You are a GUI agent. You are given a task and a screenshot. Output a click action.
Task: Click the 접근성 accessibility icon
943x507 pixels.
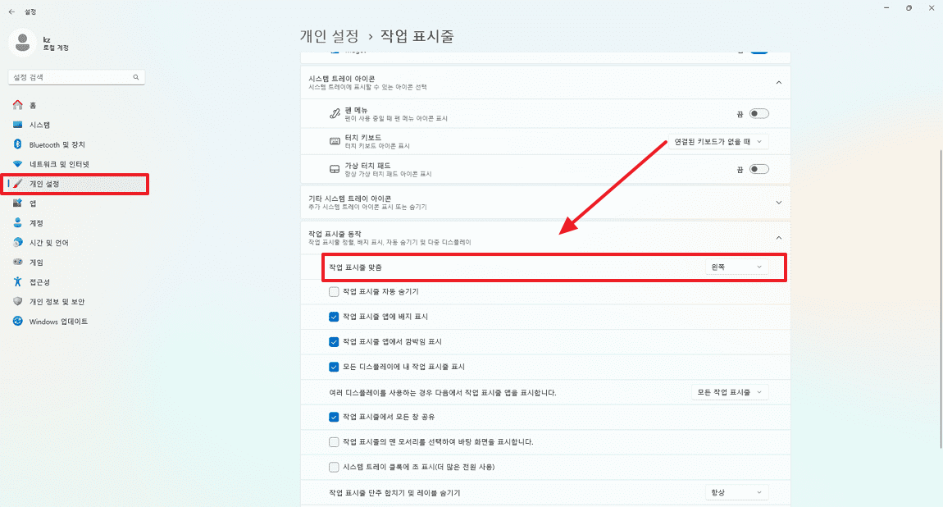(x=17, y=281)
